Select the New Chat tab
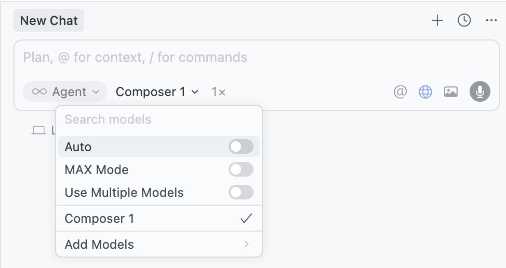Viewport: 506px width, 268px height. [49, 21]
